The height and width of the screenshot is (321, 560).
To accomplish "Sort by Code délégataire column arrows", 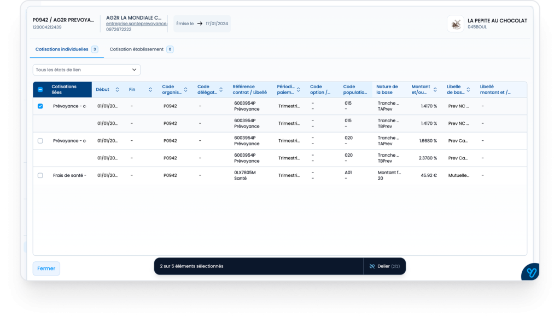I will coord(221,89).
